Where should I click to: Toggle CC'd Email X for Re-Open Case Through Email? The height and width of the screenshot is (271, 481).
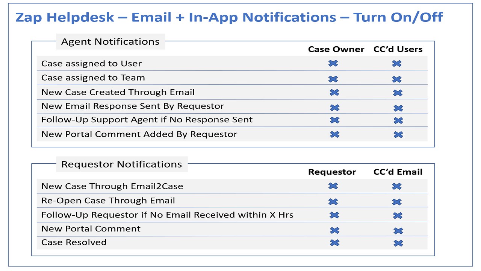pos(397,202)
